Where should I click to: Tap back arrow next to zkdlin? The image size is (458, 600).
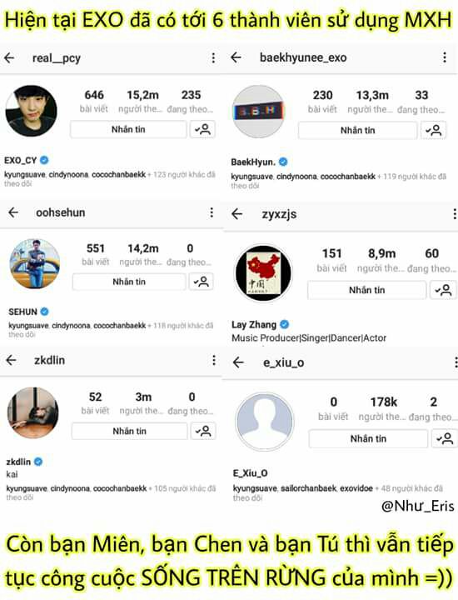pyautogui.click(x=11, y=360)
